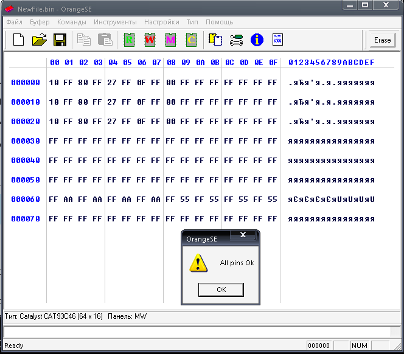Viewport: 404px width, 354px height.
Task: Click the OrangeSE app icon in title bar
Action: [9, 9]
